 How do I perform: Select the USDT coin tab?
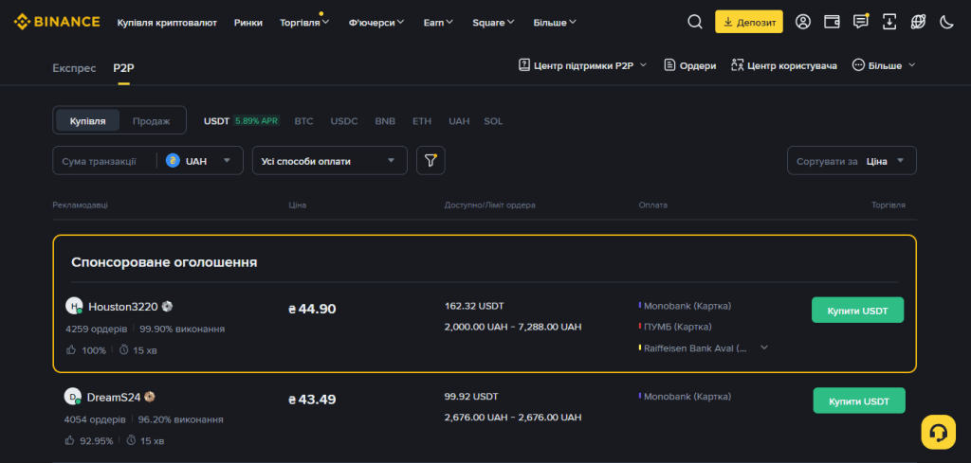click(217, 121)
